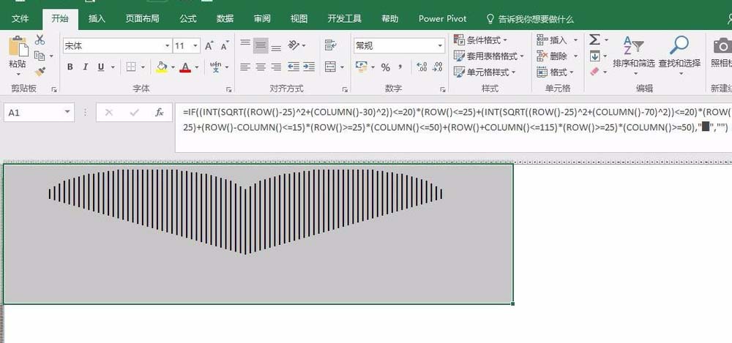Image resolution: width=732 pixels, height=343 pixels.
Task: Apply Comma Style format
Action: [400, 67]
